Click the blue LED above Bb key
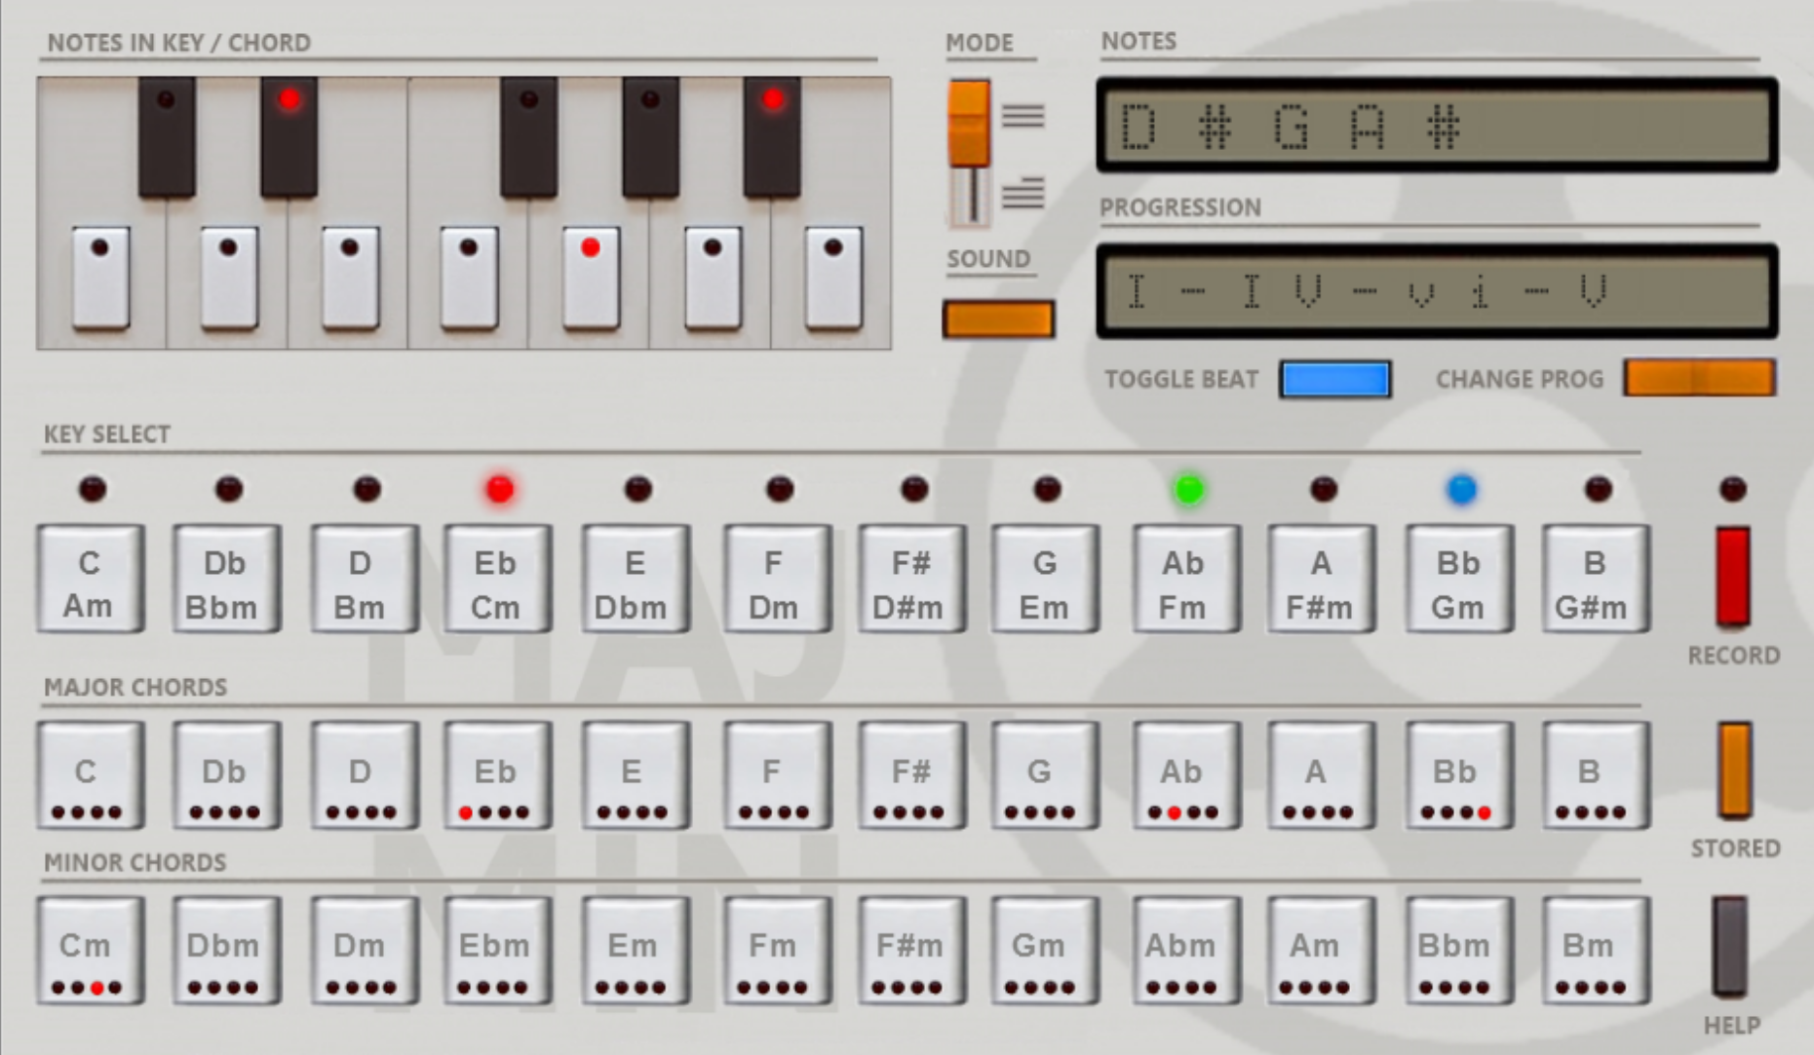Screen dimensions: 1814x1055 pyautogui.click(x=1461, y=489)
